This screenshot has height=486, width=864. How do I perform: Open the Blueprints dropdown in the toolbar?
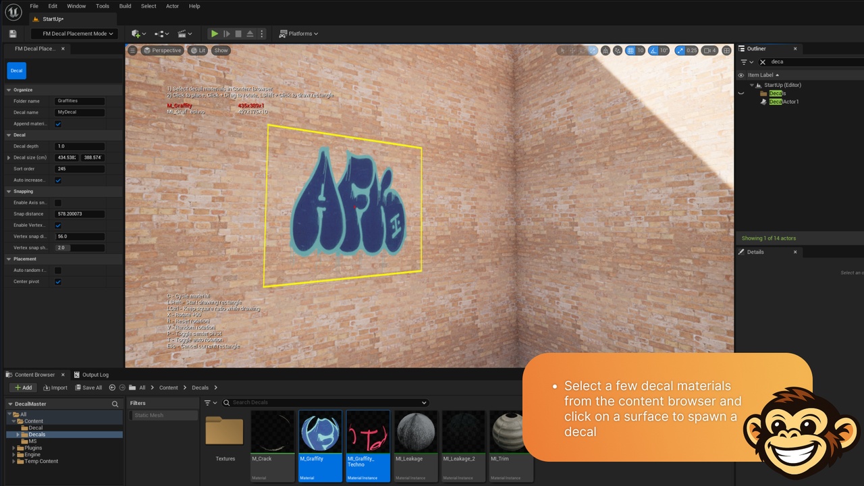pyautogui.click(x=162, y=34)
